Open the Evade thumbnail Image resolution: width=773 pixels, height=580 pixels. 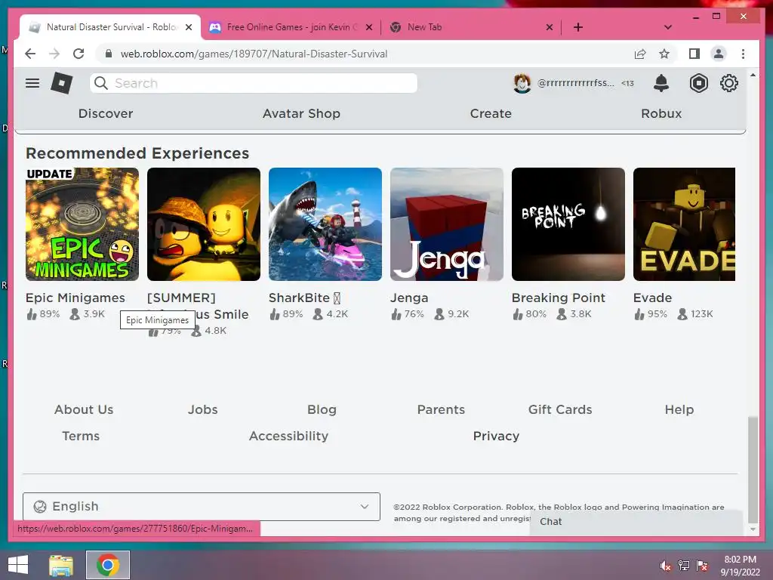tap(684, 224)
